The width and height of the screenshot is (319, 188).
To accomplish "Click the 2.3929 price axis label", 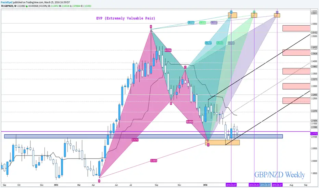I will tap(314, 54).
